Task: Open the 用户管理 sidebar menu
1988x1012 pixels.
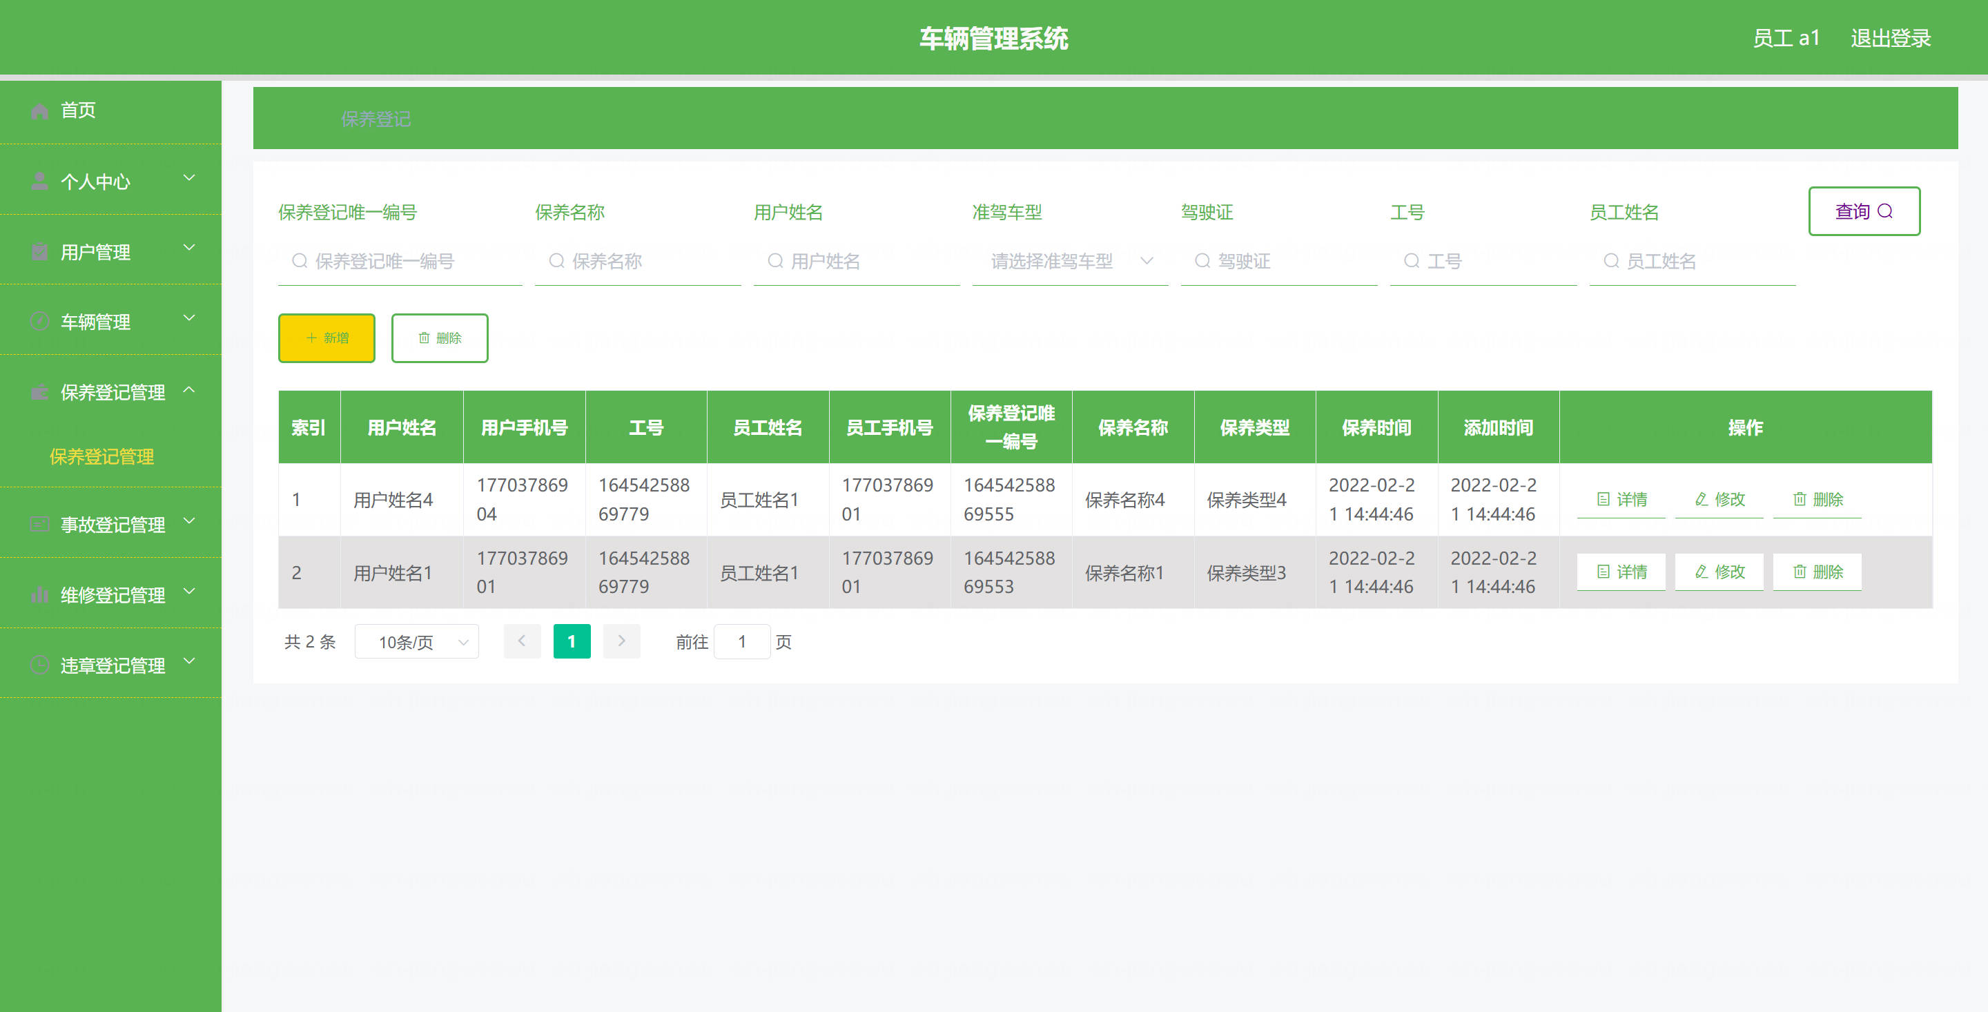Action: [110, 252]
